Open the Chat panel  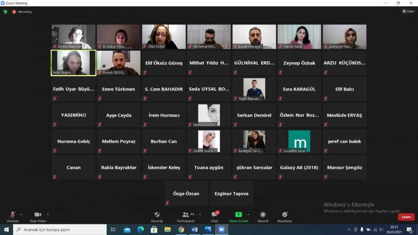coord(214,216)
